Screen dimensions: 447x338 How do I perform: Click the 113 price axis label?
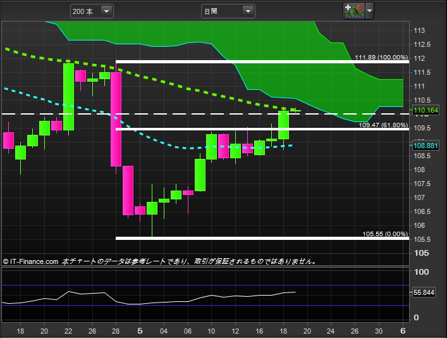coord(419,30)
